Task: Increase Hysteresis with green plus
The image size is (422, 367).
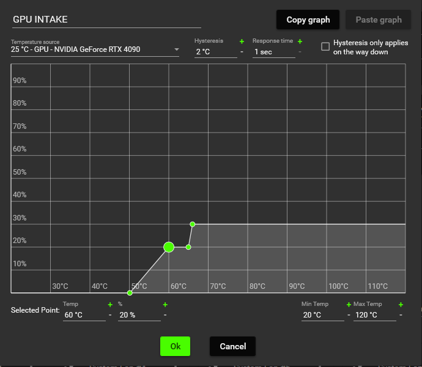Action: pos(242,42)
